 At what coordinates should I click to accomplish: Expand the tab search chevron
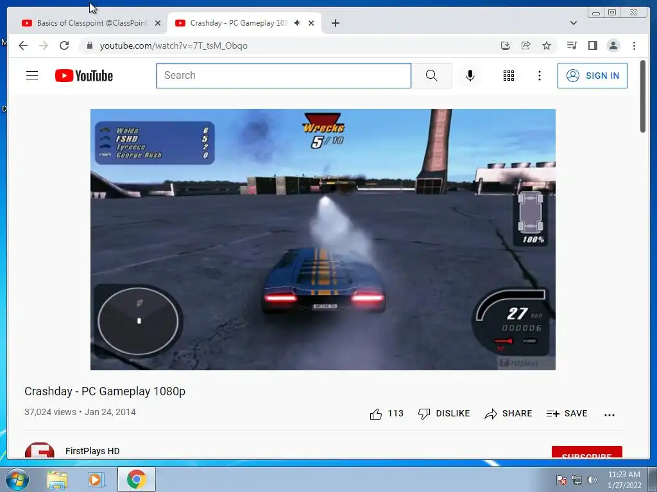[x=574, y=23]
